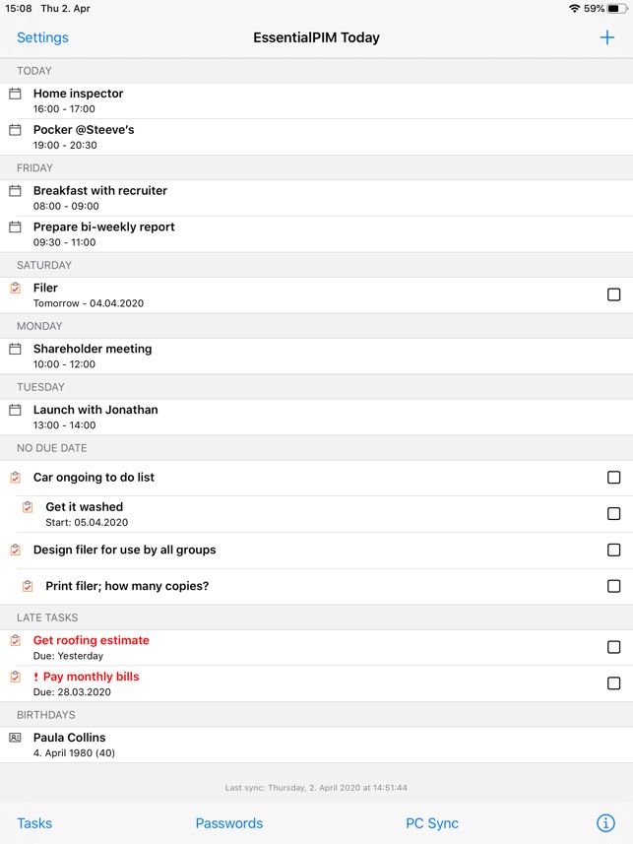Check off Get it washed subtask
The image size is (633, 844).
pyautogui.click(x=613, y=513)
